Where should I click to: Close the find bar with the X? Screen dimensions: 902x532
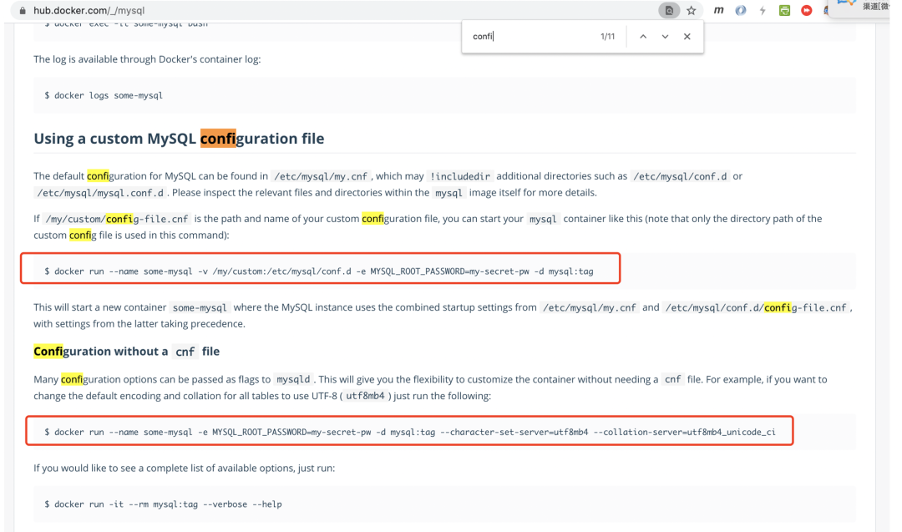coord(687,36)
